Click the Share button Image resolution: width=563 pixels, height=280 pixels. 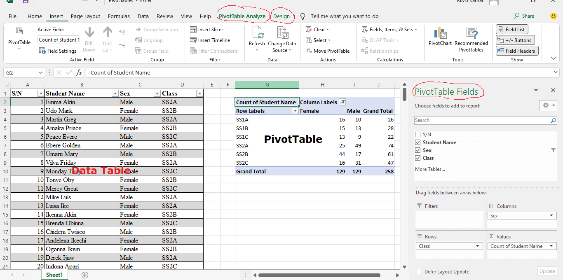[524, 16]
